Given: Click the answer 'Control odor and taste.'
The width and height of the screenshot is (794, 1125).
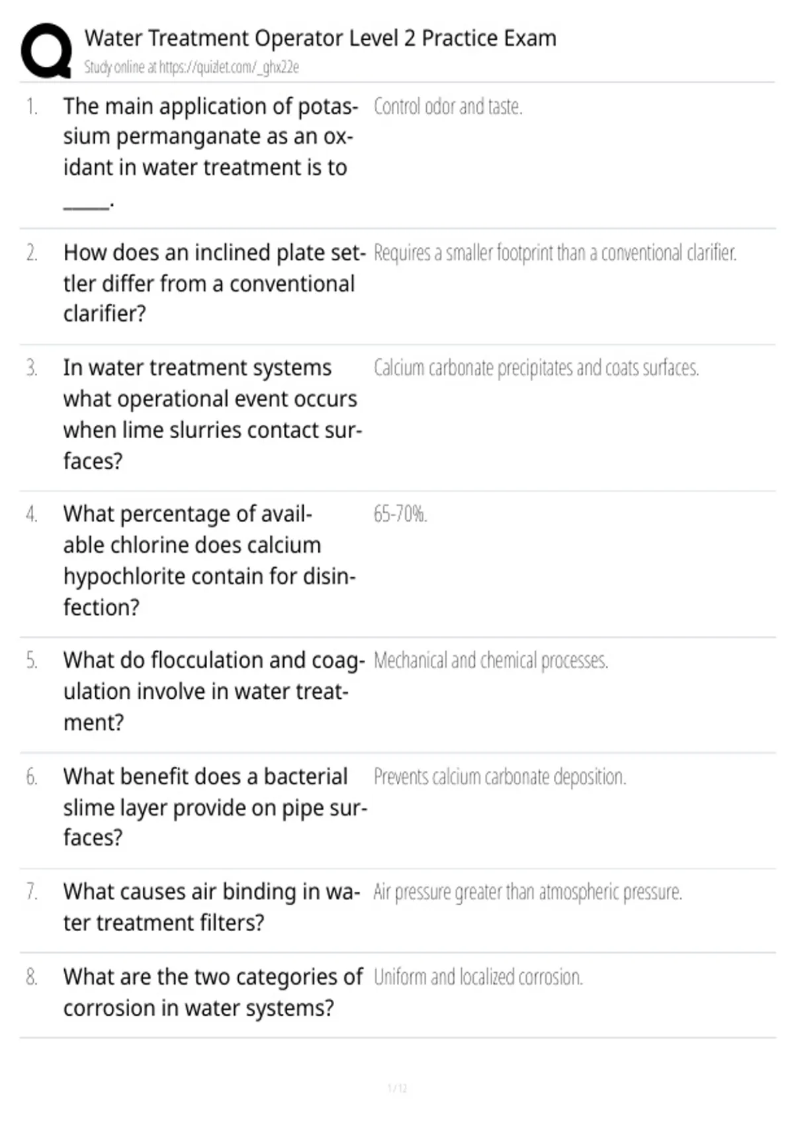Looking at the screenshot, I should (x=448, y=107).
